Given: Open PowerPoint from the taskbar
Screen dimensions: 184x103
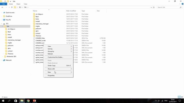Looking at the screenshot, I should click(34, 101).
